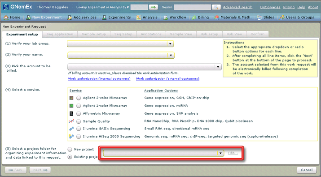
Task: Select Illumina HiSeq 2000 Sequencing radio button
Action: (79, 137)
